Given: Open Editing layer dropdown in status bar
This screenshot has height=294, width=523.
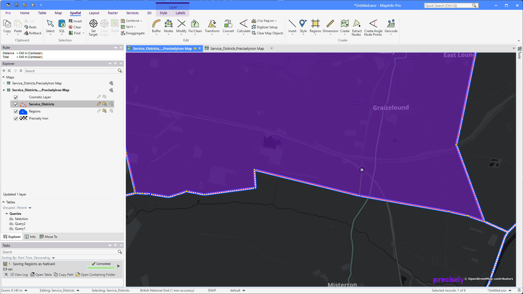Looking at the screenshot, I should 78,290.
